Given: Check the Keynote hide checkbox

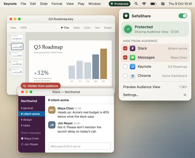Looking at the screenshot, I should tap(125, 67).
